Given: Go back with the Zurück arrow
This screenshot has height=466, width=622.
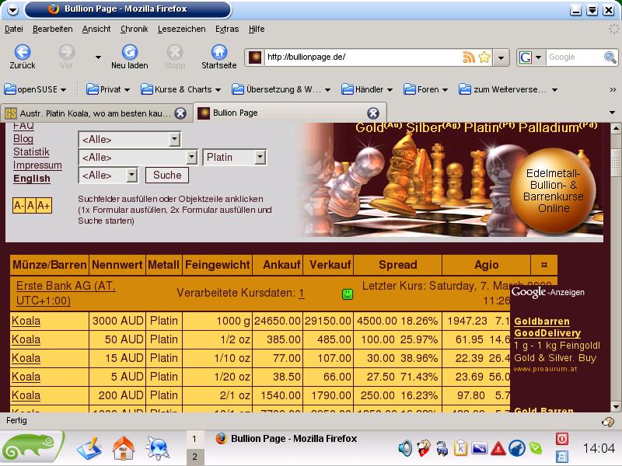Looking at the screenshot, I should click(x=23, y=52).
